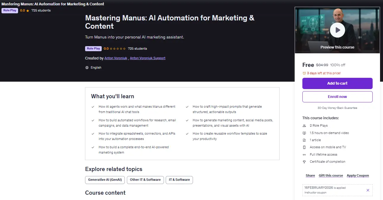This screenshot has height=200, width=383.
Task: Click the alarm clock icon next to 3 days left
Action: (304, 73)
